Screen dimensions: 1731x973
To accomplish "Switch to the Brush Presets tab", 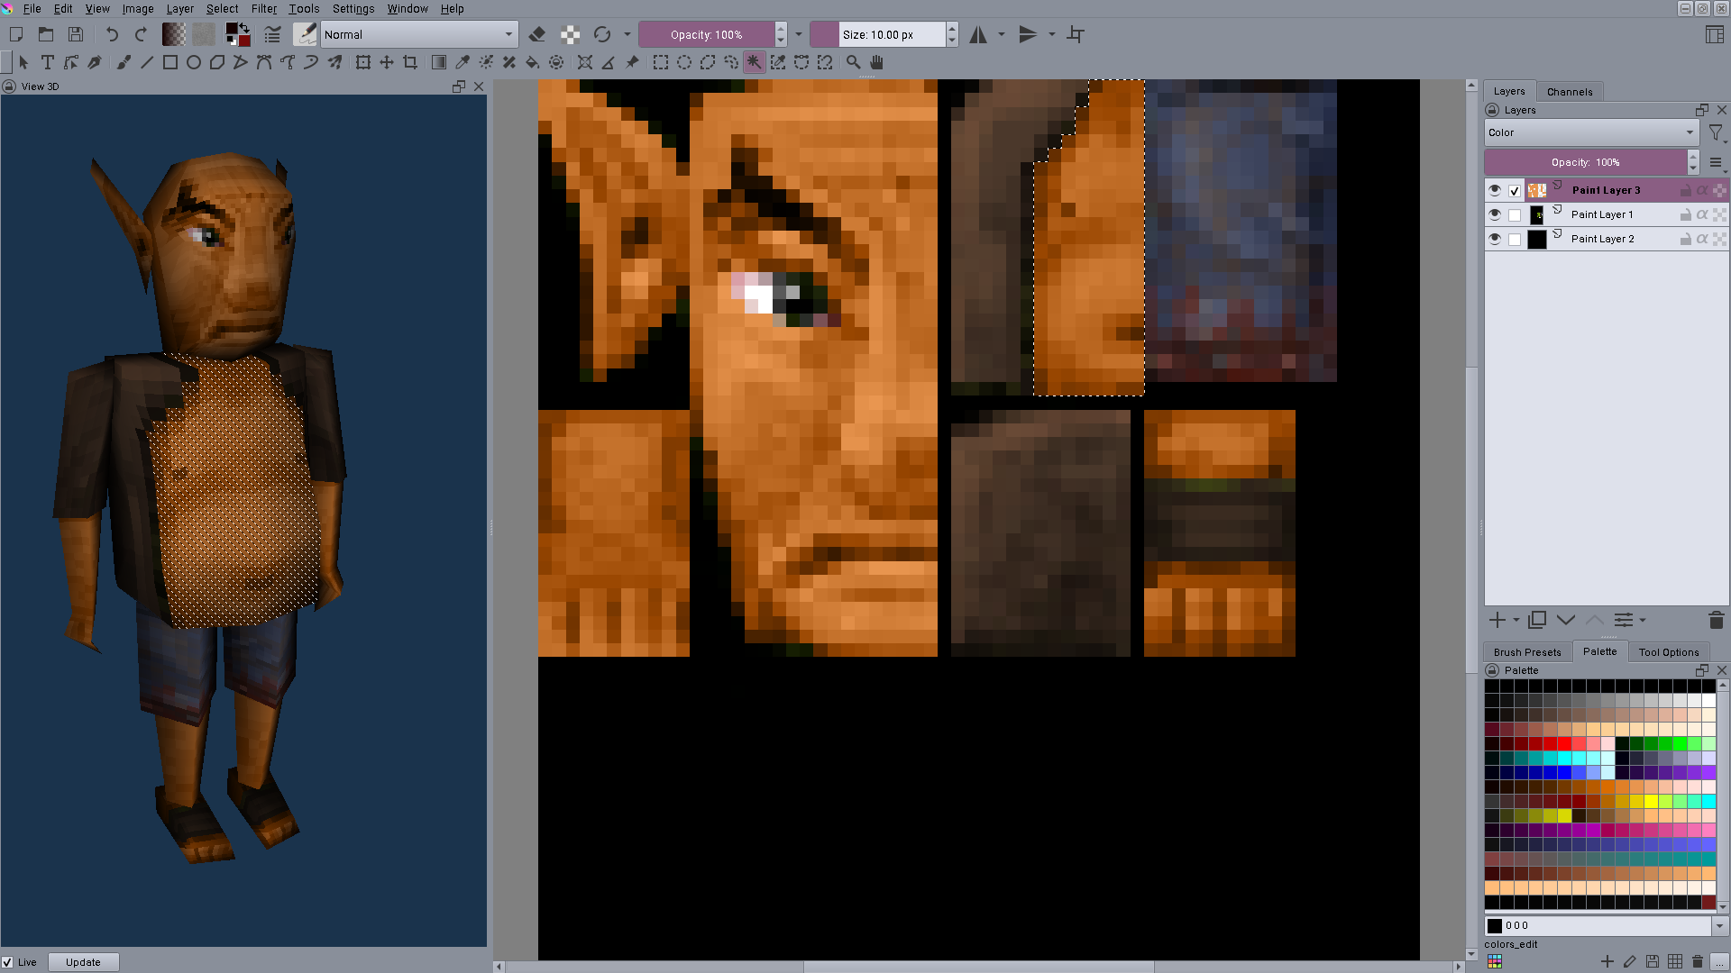I will coord(1527,652).
